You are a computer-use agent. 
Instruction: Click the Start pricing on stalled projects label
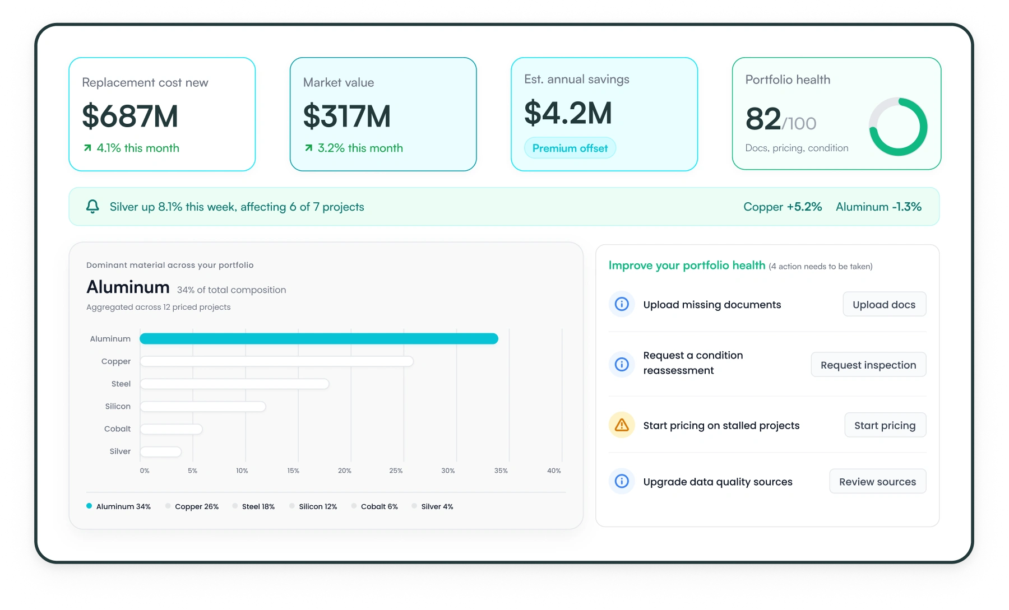coord(721,426)
